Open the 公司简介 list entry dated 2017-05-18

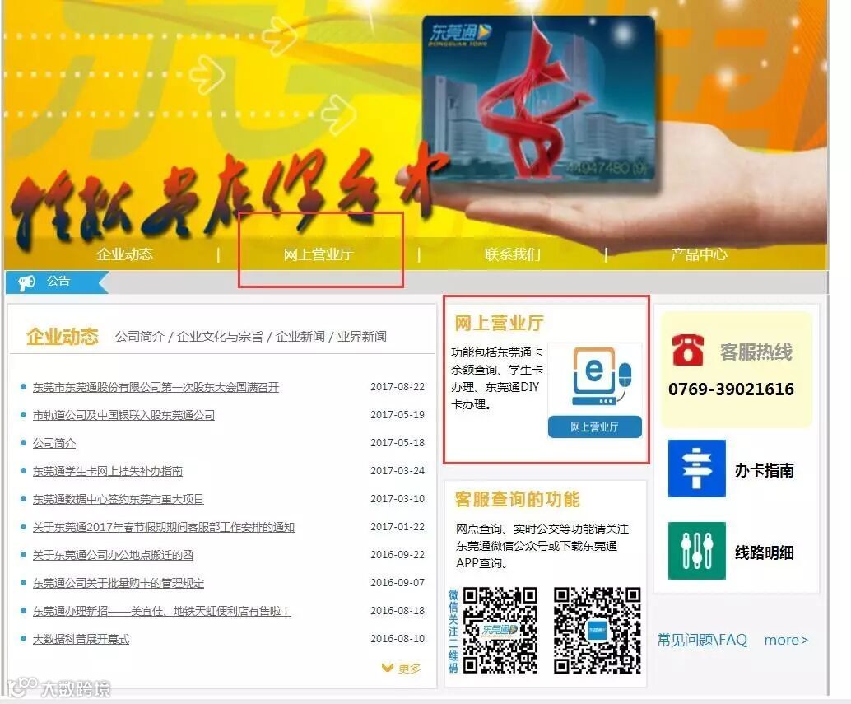coord(54,443)
